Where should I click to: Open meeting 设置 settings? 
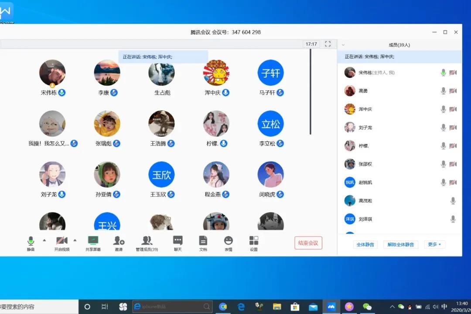point(254,243)
